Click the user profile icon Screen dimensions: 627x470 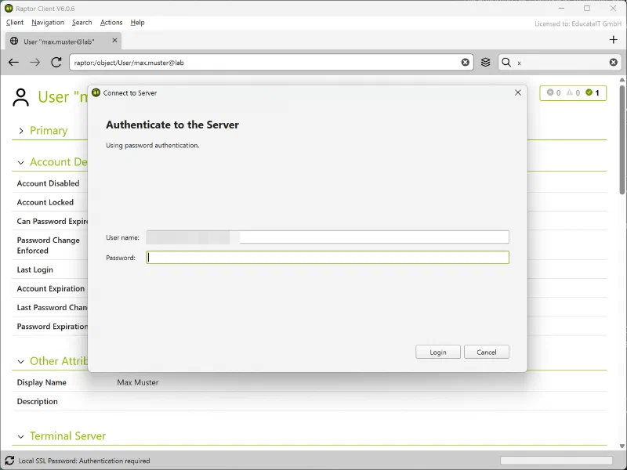click(x=21, y=97)
